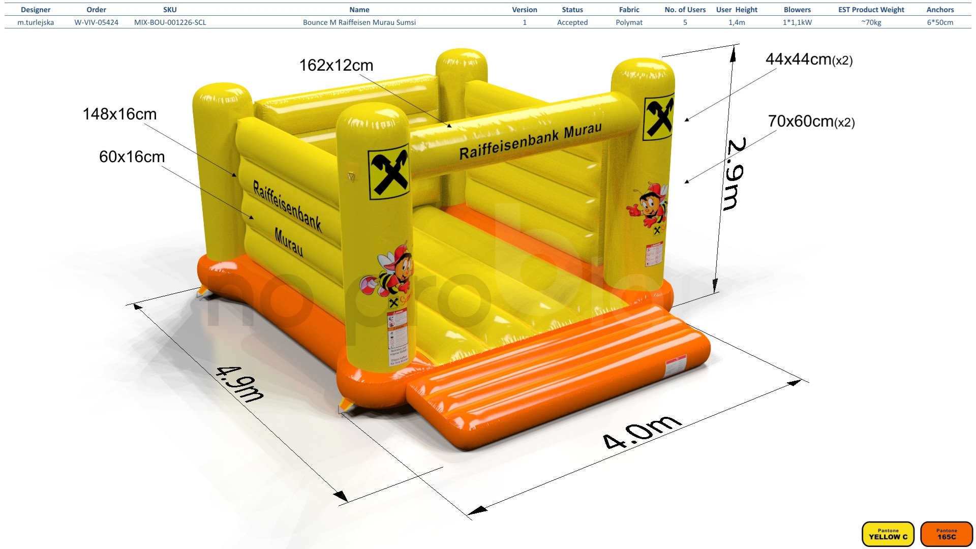Click the '2.9m' height dimension
The image size is (976, 549).
click(x=736, y=173)
